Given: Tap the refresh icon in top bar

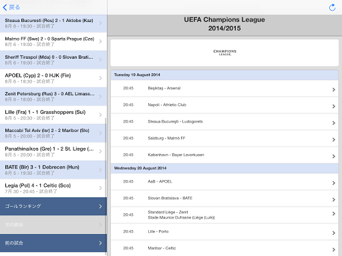Looking at the screenshot, I should click(332, 7).
